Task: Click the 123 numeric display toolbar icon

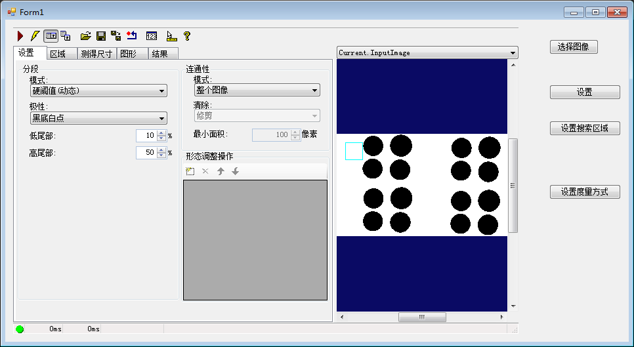Action: point(152,36)
